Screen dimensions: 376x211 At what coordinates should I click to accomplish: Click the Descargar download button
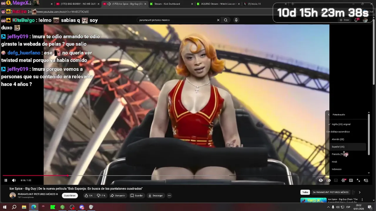156,195
